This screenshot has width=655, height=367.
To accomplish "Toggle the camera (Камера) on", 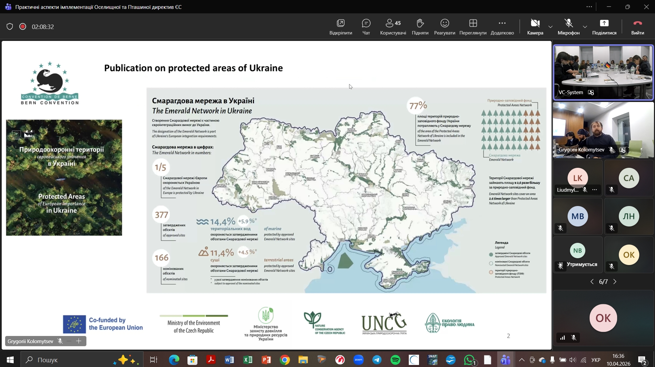I will tap(535, 27).
